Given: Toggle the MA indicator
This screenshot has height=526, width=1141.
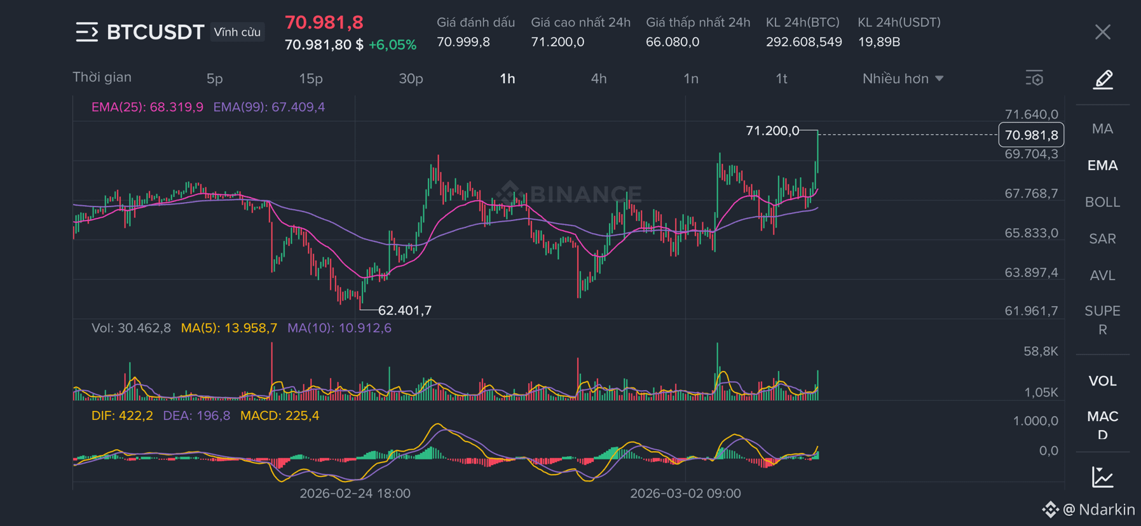Looking at the screenshot, I should 1102,129.
